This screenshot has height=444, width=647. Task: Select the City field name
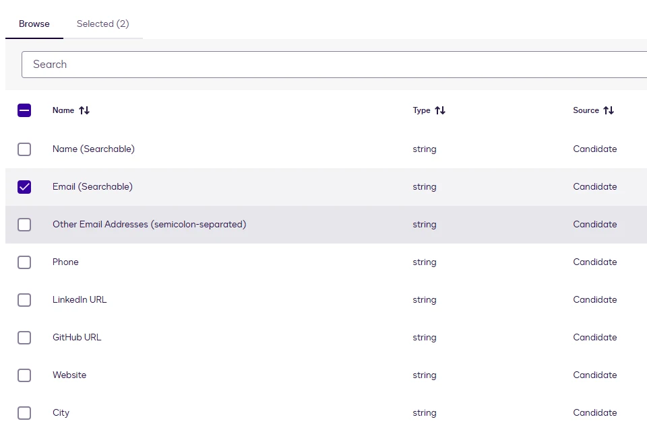61,412
